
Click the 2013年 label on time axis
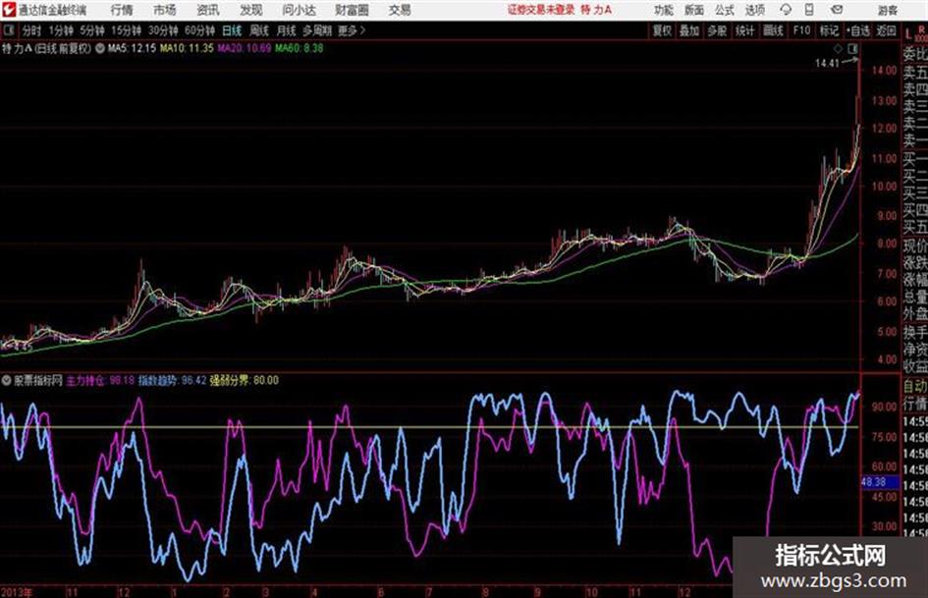pyautogui.click(x=17, y=592)
